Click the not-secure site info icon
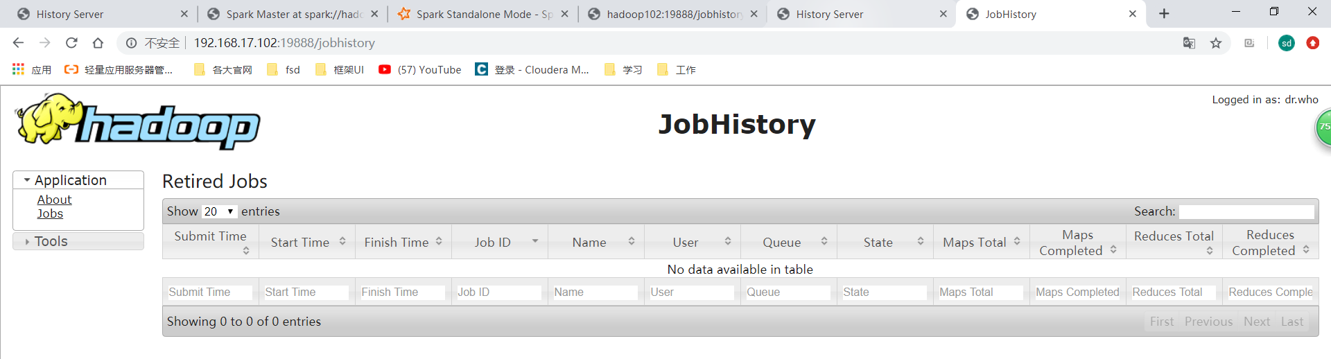 pos(131,43)
